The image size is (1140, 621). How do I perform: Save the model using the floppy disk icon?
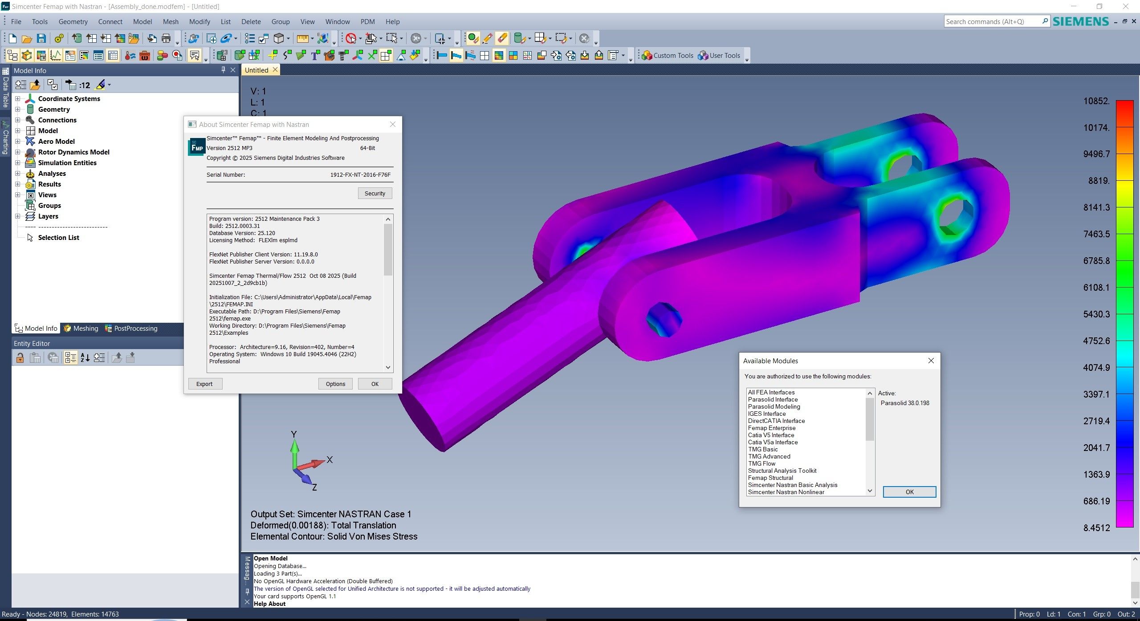[x=41, y=38]
